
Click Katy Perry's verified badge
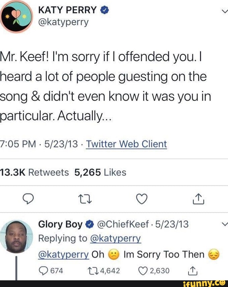pyautogui.click(x=105, y=10)
